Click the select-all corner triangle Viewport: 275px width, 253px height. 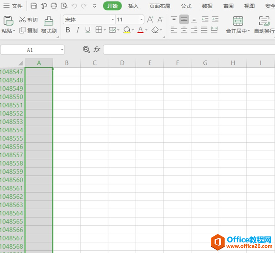click(20, 63)
